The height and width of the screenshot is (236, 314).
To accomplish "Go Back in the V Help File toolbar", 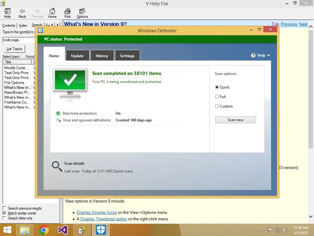I will [x=22, y=13].
